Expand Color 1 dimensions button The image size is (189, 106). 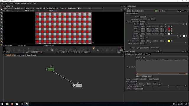(166, 29)
